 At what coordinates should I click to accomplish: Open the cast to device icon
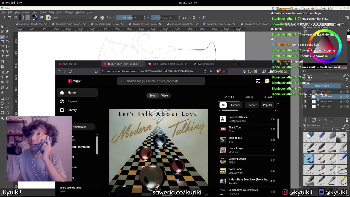[x=258, y=81]
